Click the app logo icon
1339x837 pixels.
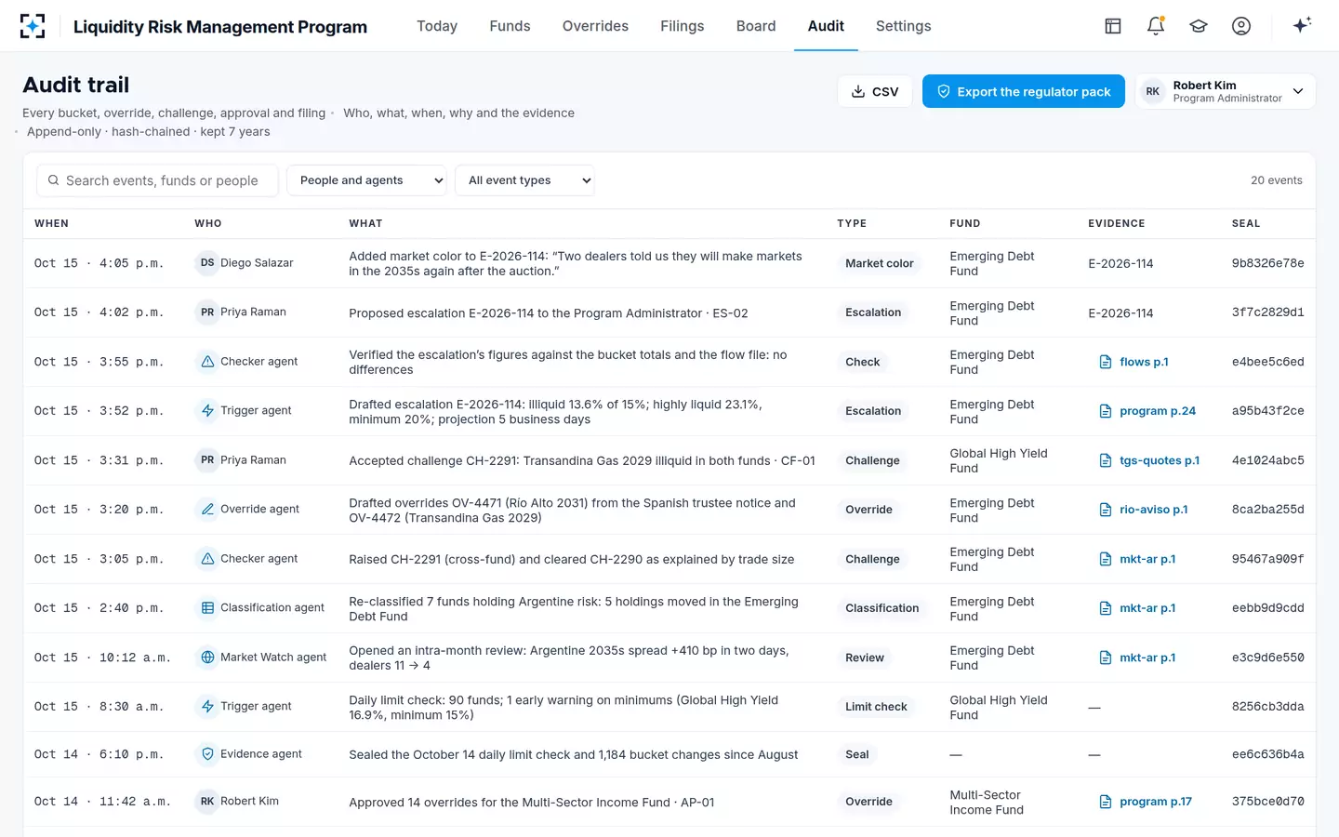[x=33, y=26]
